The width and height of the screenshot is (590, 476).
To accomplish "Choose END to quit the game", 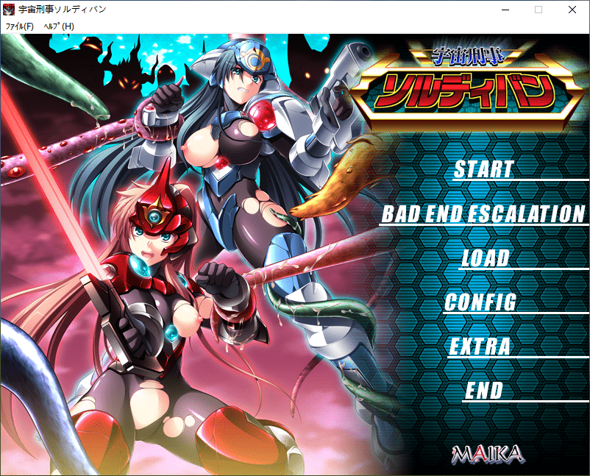I will (x=483, y=391).
